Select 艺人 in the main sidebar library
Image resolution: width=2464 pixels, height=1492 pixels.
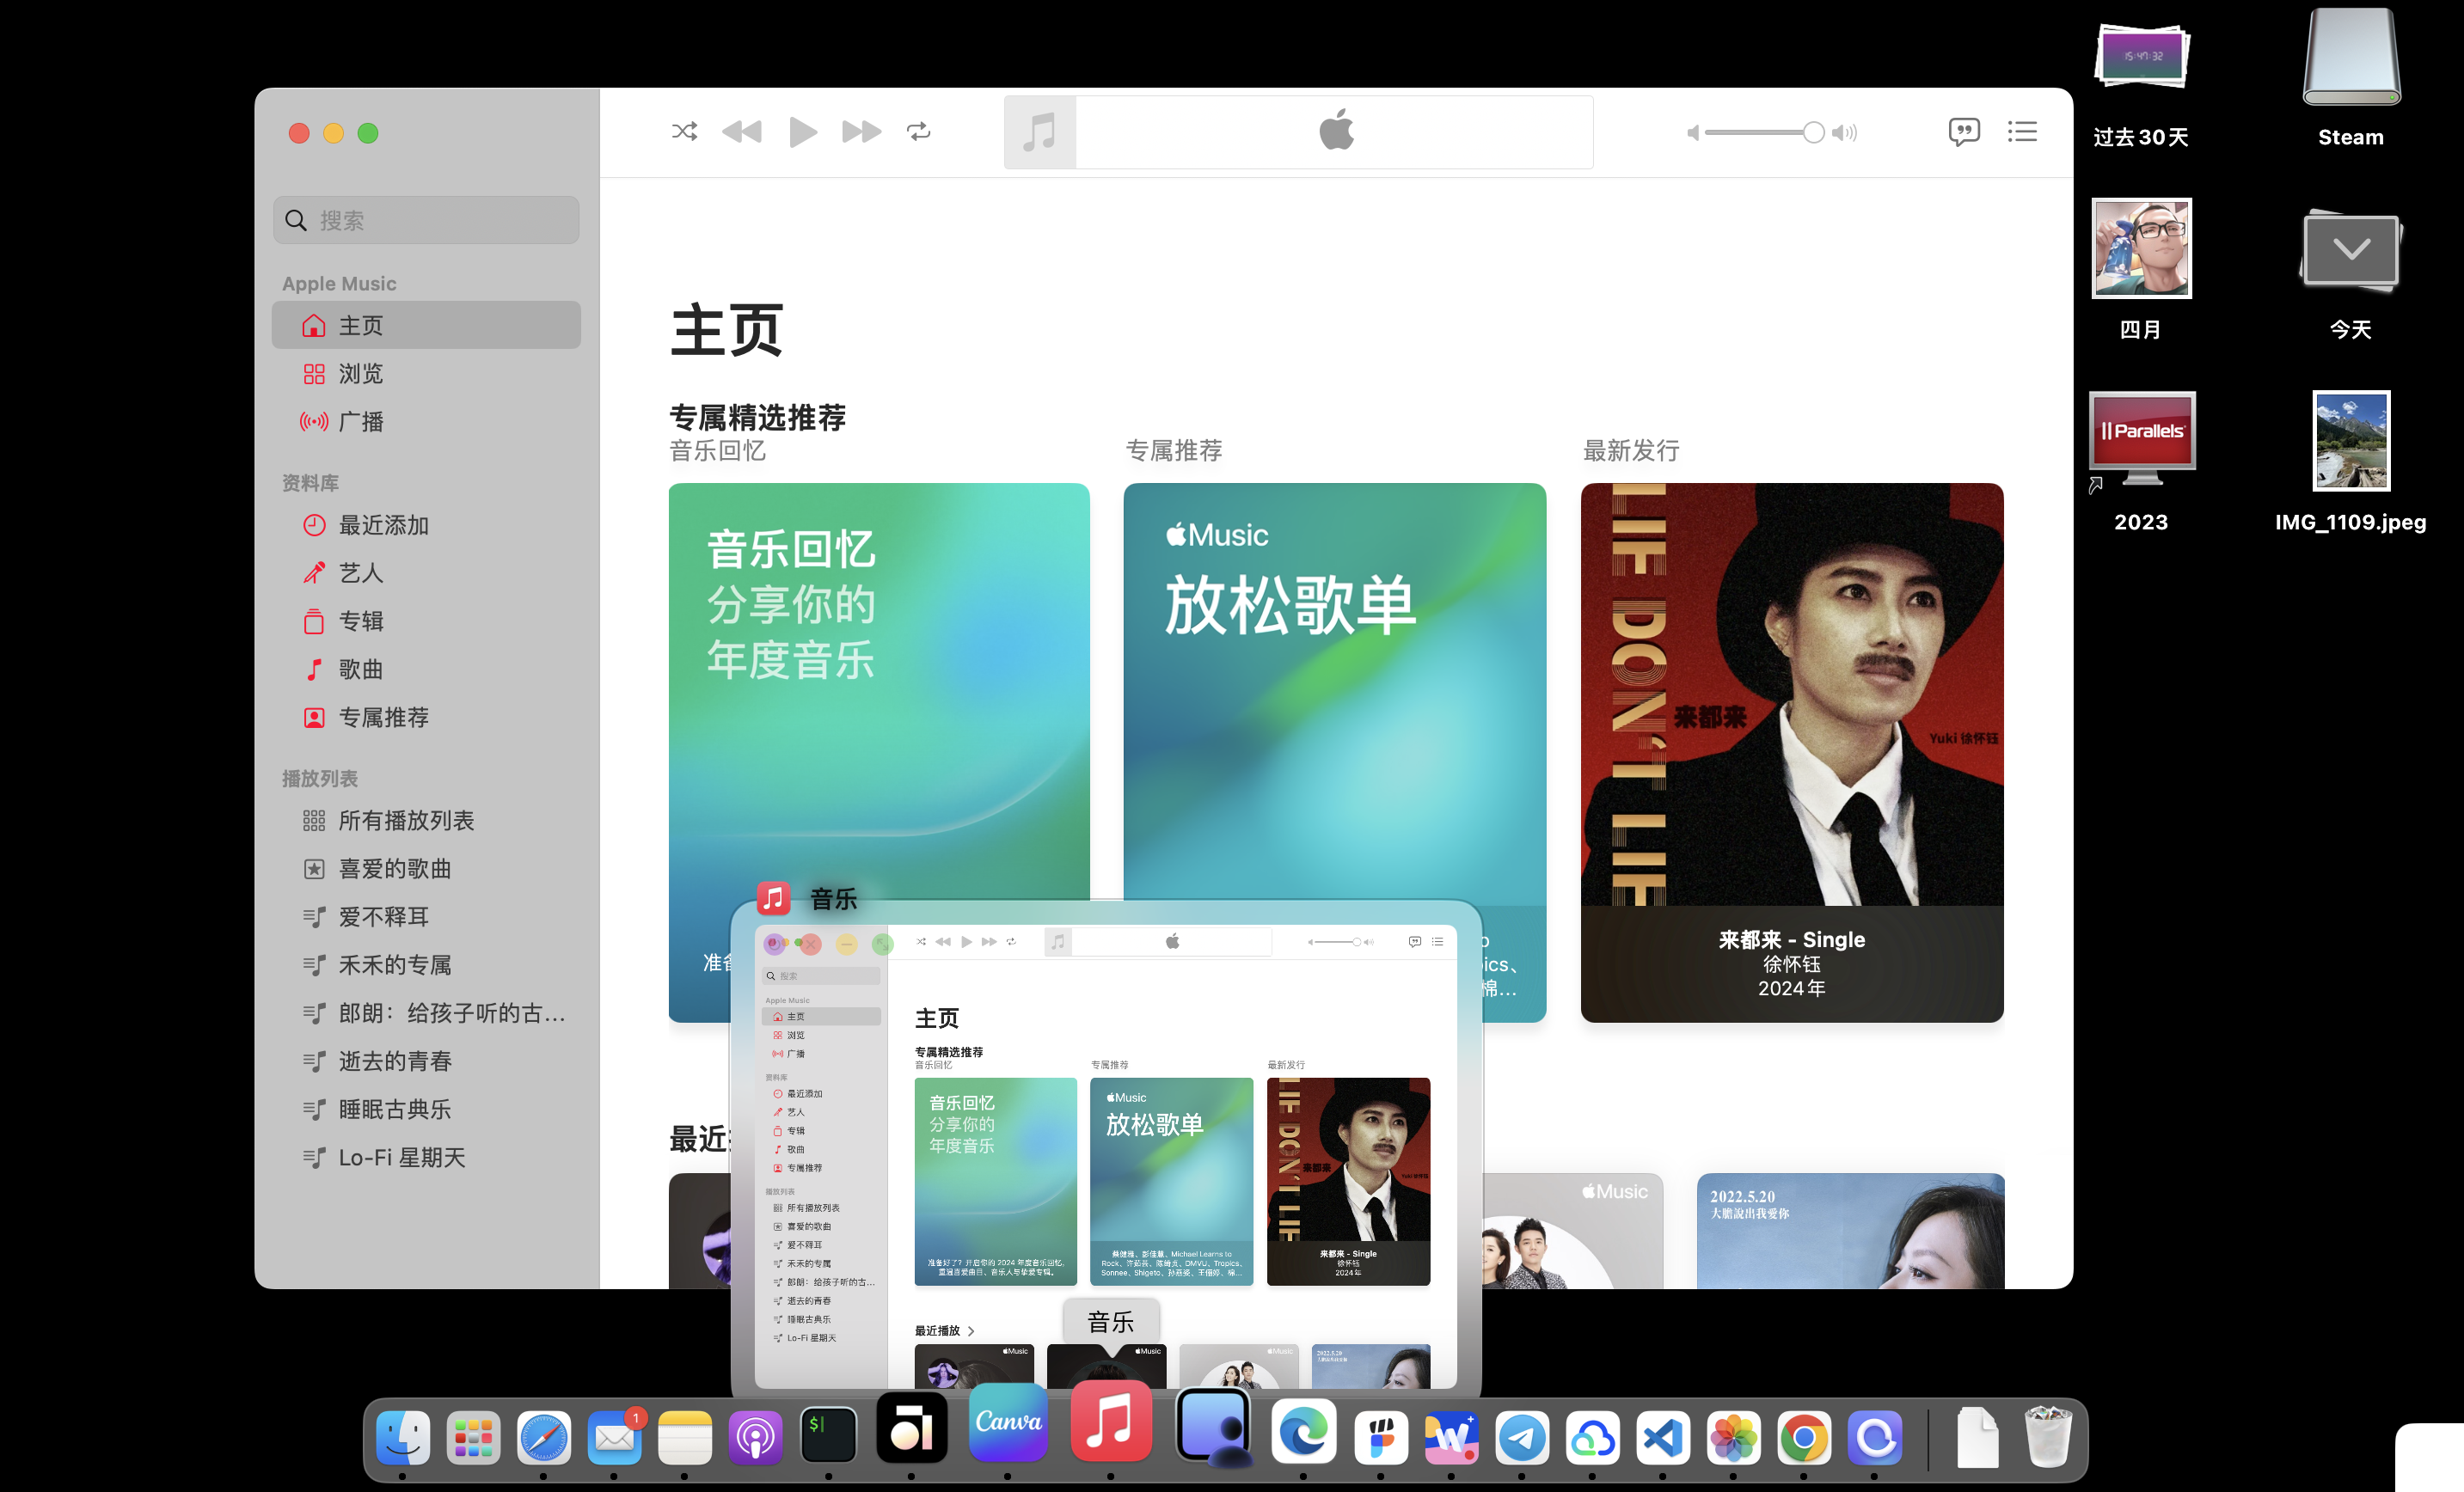426,573
